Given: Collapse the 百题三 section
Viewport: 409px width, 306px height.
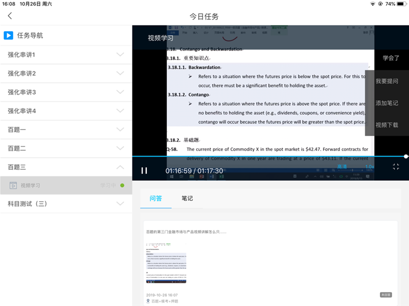Looking at the screenshot, I should [x=120, y=167].
